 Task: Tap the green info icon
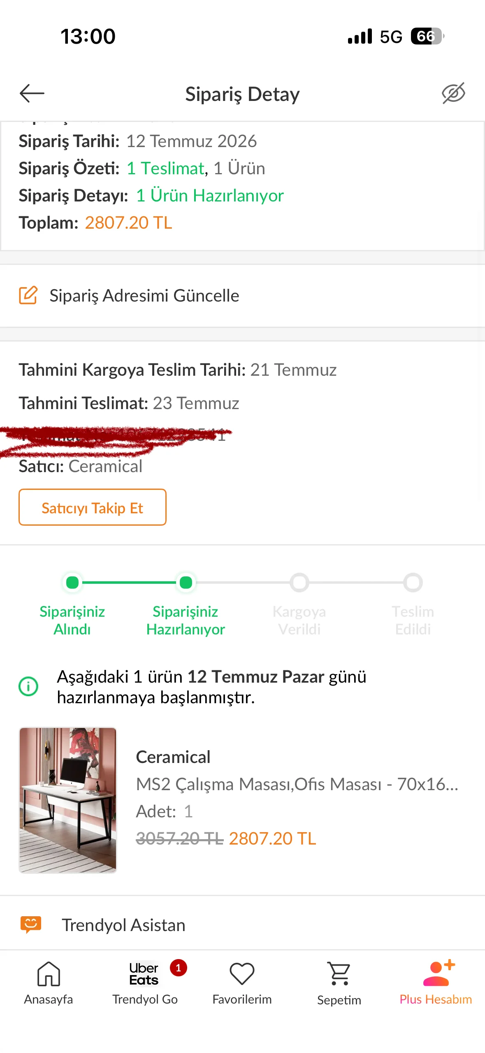[28, 686]
